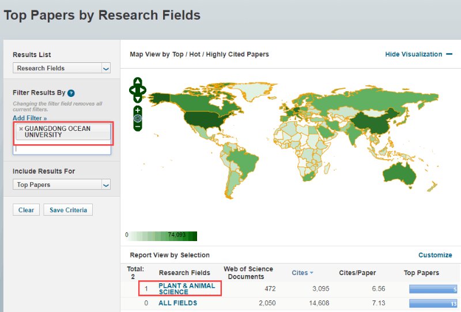This screenshot has height=312, width=461.
Task: Pan the map up with the arrow
Action: pos(138,81)
